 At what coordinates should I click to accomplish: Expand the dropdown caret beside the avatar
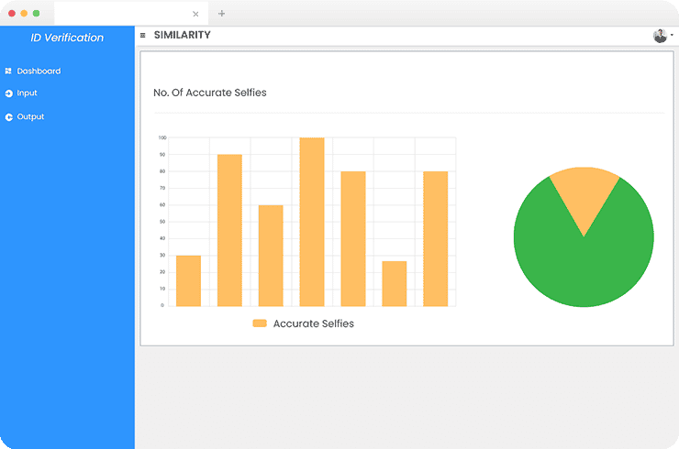coord(672,36)
